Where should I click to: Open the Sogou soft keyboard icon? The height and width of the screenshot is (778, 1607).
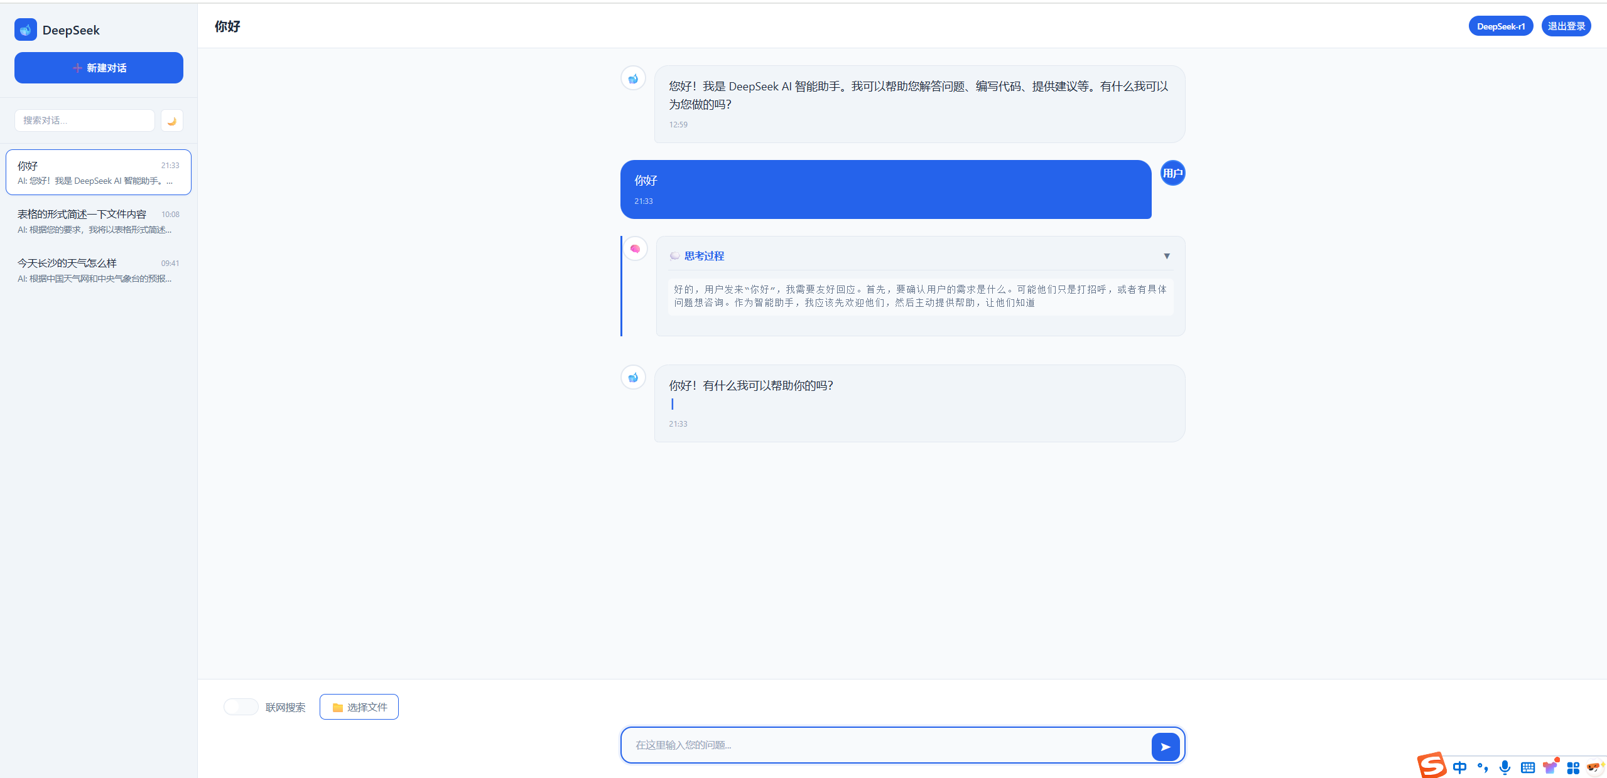pyautogui.click(x=1528, y=767)
